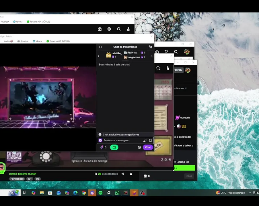259x206 pixels.
Task: Click the gta stream tag
Action: (x=38, y=179)
